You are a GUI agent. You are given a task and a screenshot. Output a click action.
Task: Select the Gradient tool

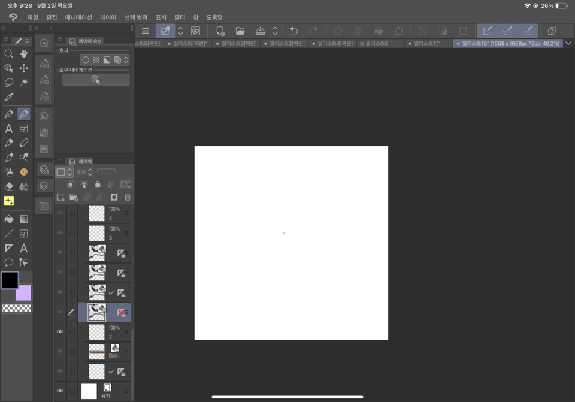pyautogui.click(x=24, y=219)
